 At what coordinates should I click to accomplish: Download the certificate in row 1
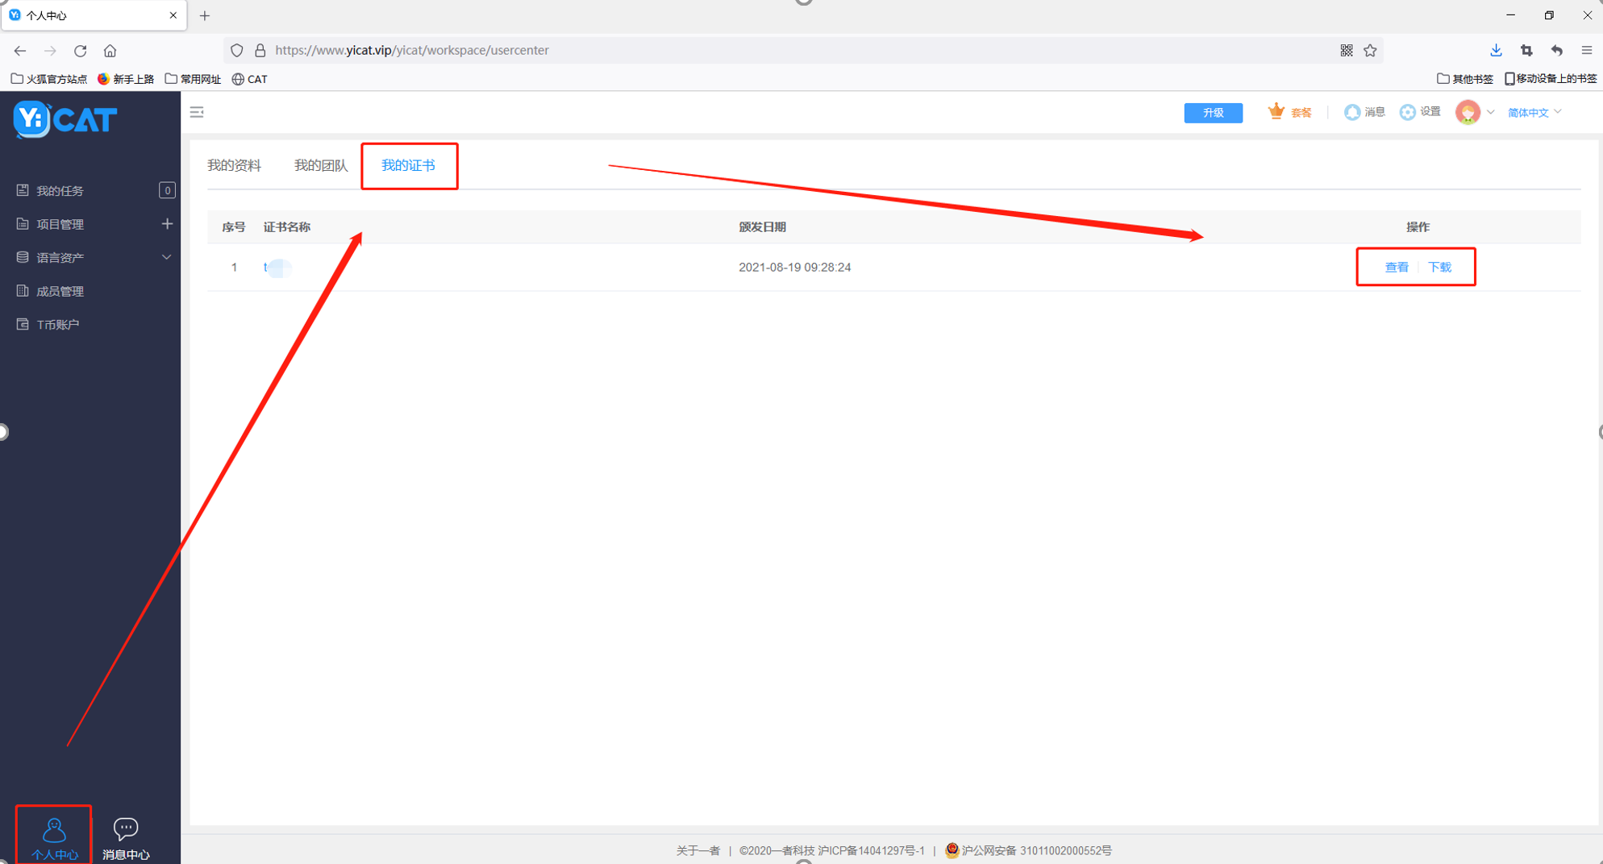1439,268
